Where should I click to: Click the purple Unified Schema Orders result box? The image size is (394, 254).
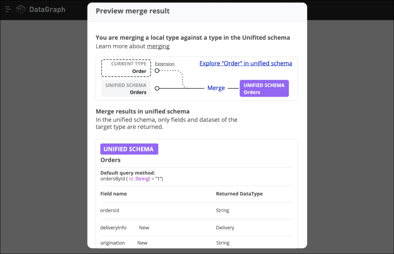[264, 88]
